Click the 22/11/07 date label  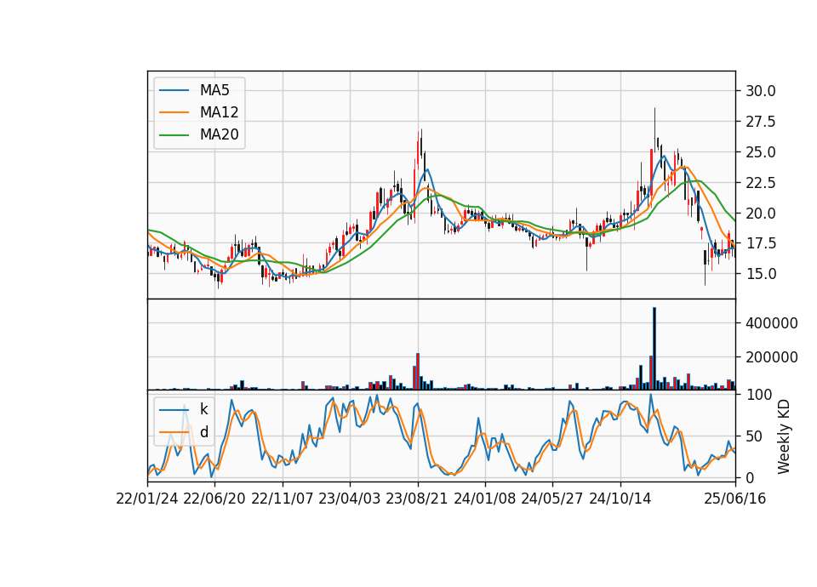(x=283, y=499)
